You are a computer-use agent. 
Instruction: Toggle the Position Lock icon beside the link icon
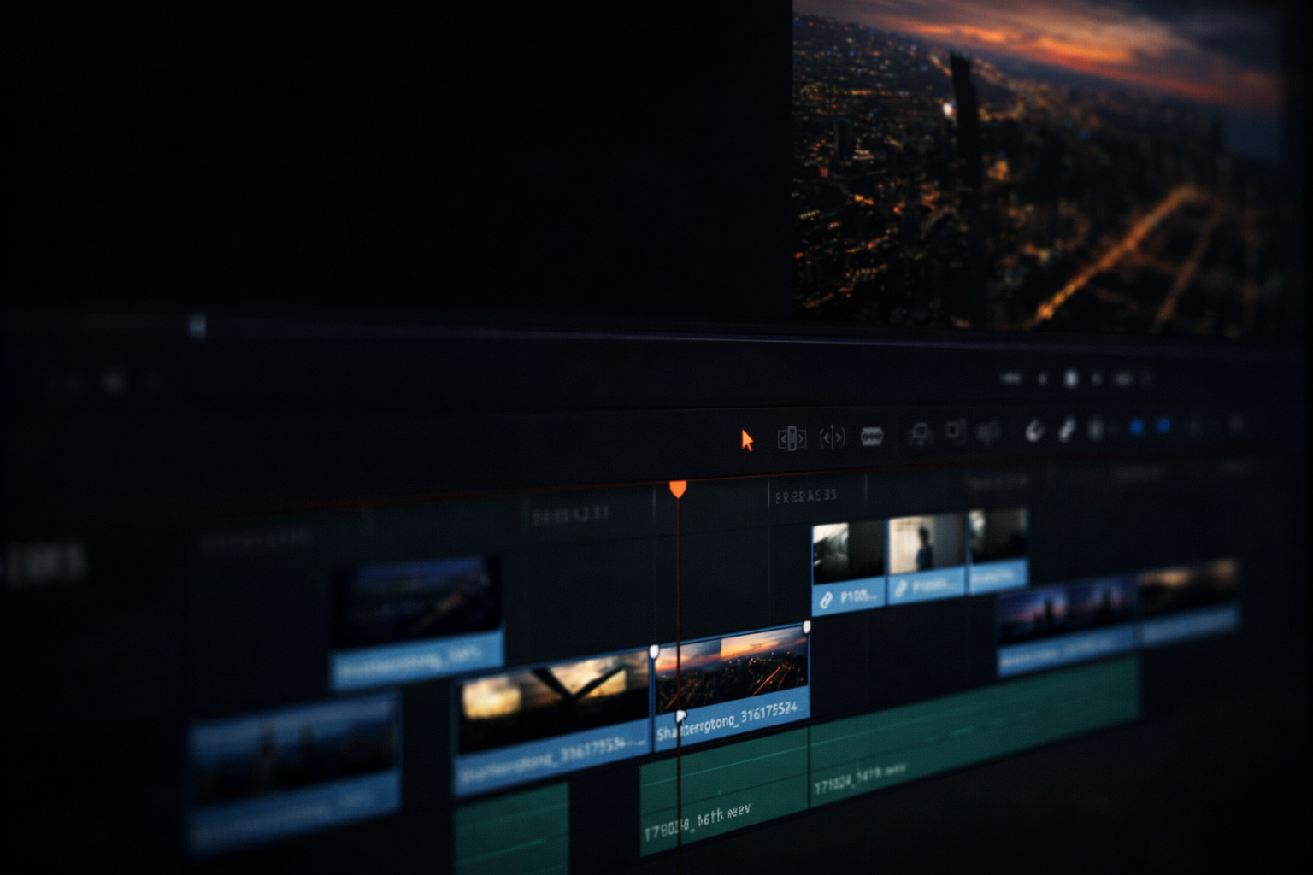point(1097,427)
